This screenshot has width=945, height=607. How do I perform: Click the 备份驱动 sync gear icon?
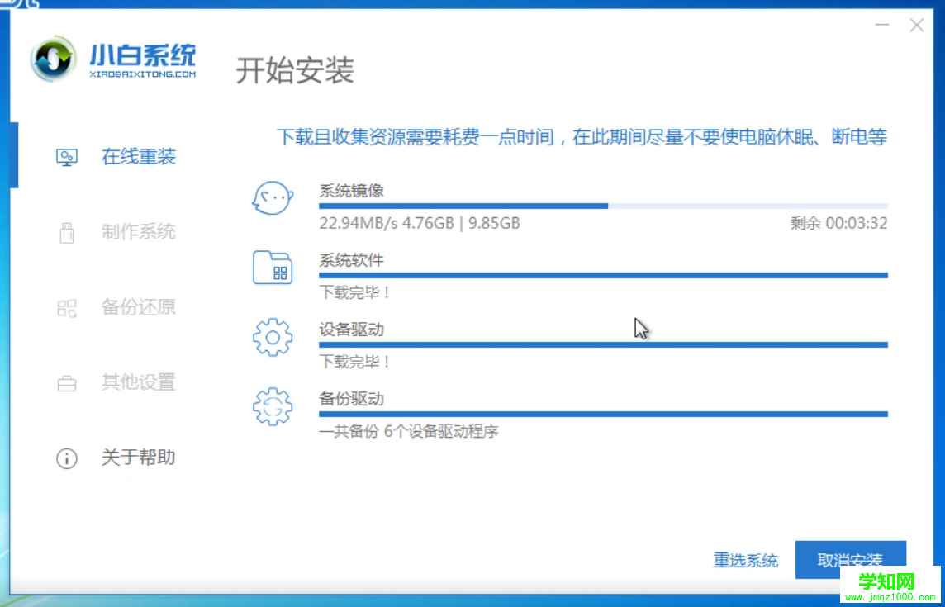click(273, 406)
